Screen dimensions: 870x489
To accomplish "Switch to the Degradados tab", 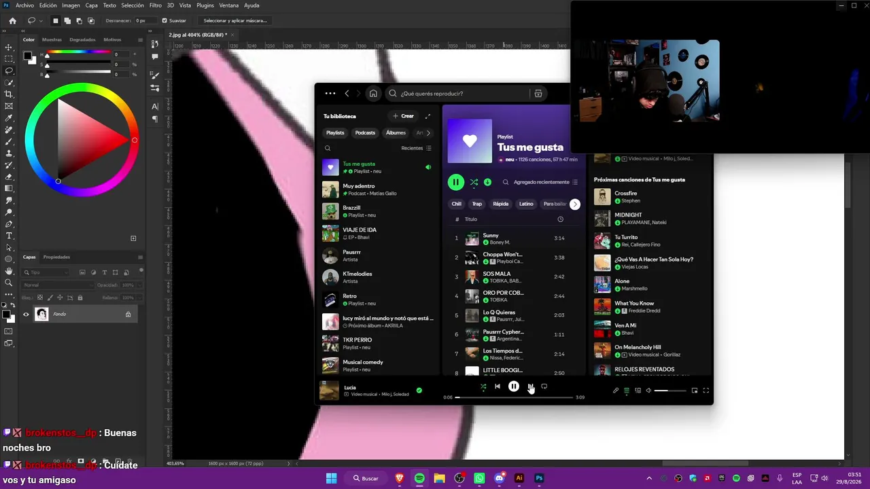I will click(82, 39).
